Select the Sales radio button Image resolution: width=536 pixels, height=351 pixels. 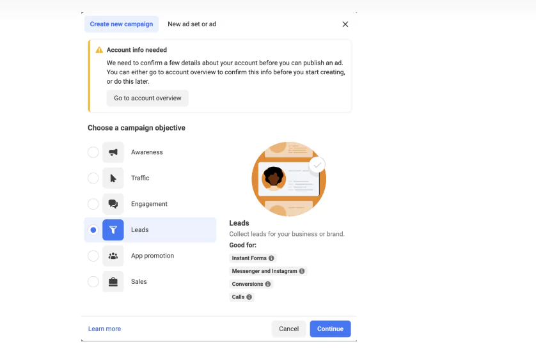tap(93, 282)
